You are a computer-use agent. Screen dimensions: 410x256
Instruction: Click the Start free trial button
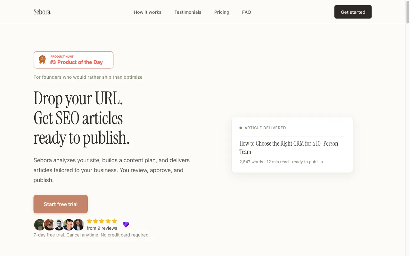click(61, 204)
